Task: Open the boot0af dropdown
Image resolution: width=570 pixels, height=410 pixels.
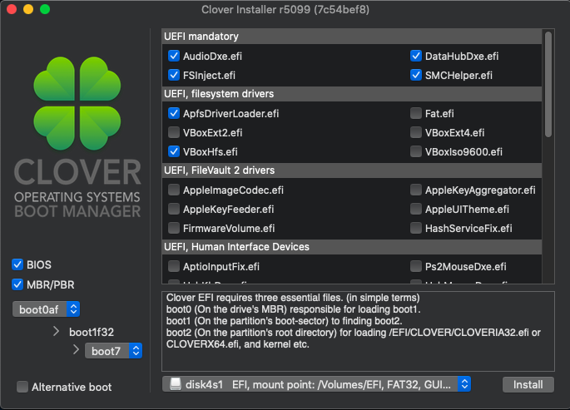Action: click(x=46, y=309)
